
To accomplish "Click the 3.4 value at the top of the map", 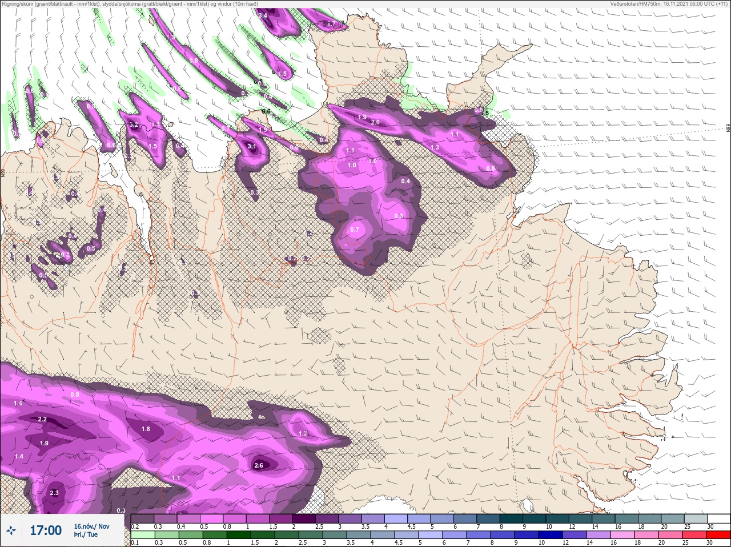I will pos(263,16).
